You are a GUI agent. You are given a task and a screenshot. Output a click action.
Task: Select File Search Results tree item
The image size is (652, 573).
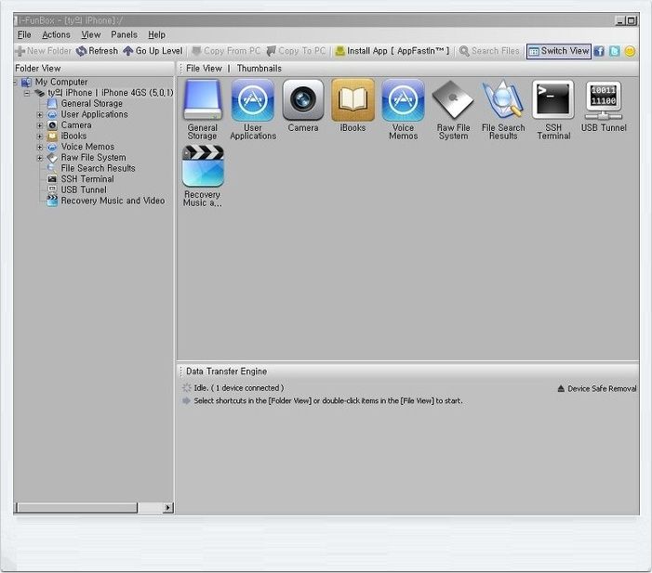(98, 168)
